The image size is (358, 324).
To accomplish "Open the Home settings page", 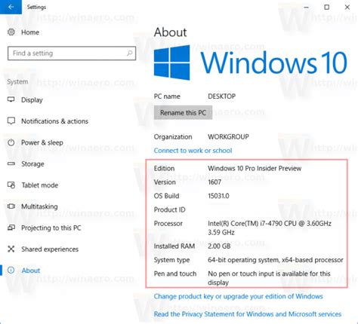I will (x=30, y=32).
